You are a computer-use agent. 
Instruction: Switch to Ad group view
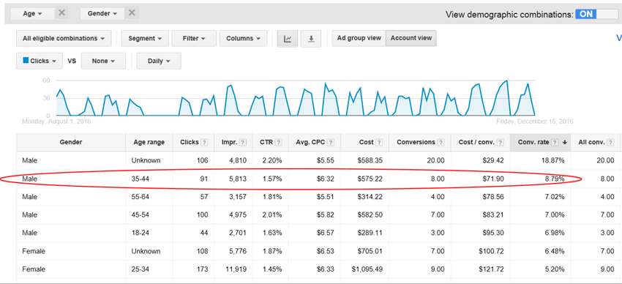pyautogui.click(x=359, y=39)
